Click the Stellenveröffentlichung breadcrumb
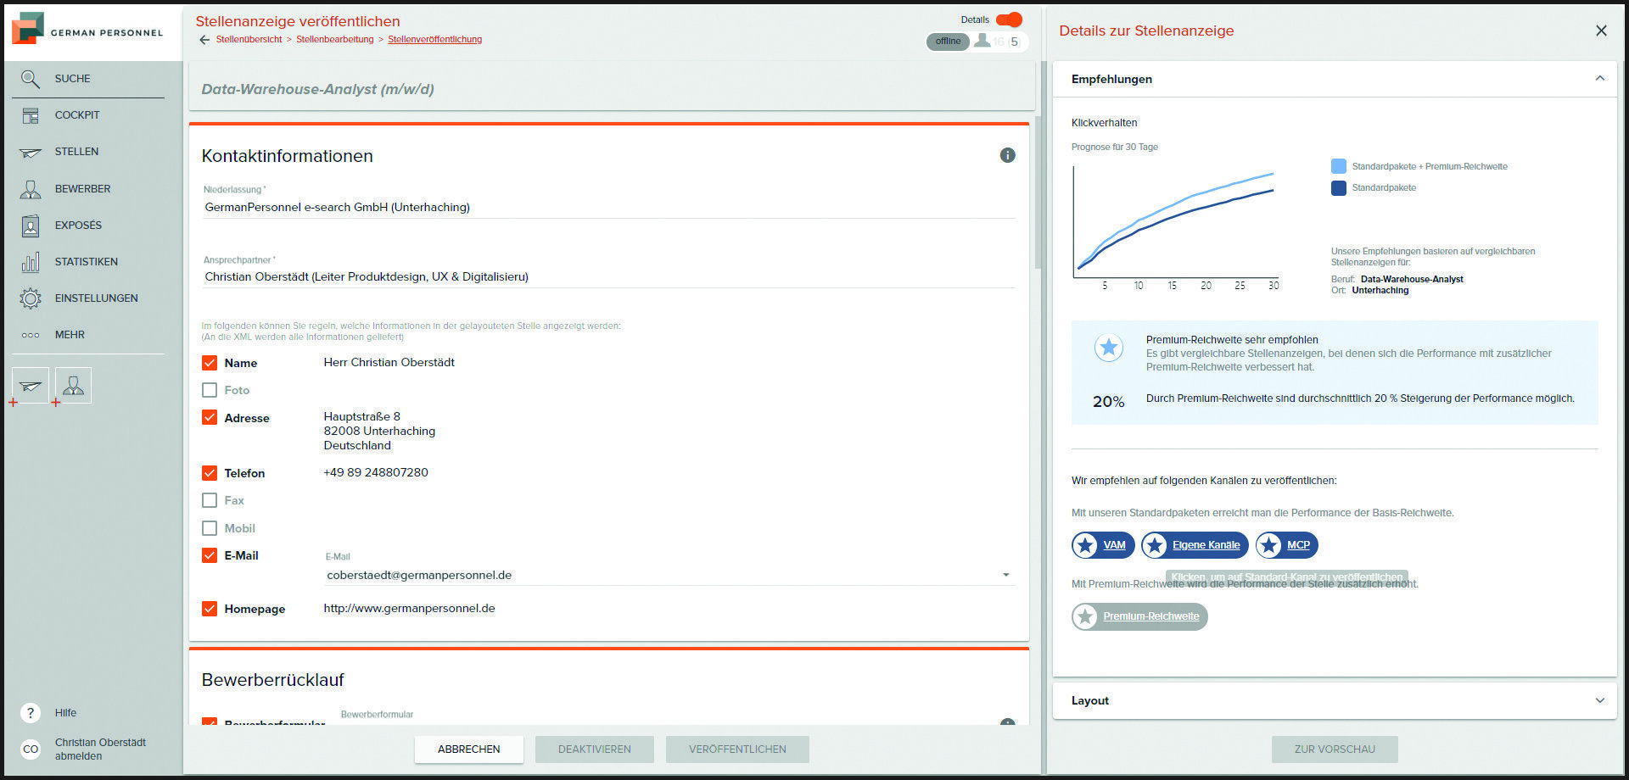The height and width of the screenshot is (780, 1629). [x=434, y=40]
